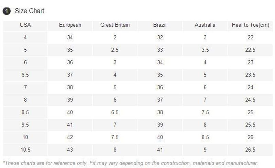
Task: Select the European column header
Action: click(x=70, y=25)
